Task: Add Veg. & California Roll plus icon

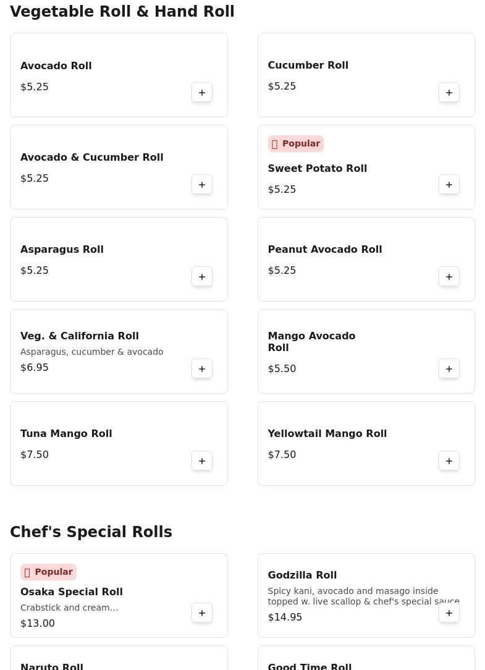Action: pos(201,368)
